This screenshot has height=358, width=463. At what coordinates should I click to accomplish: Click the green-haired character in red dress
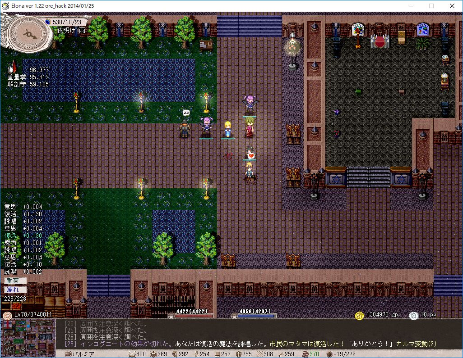250,127
